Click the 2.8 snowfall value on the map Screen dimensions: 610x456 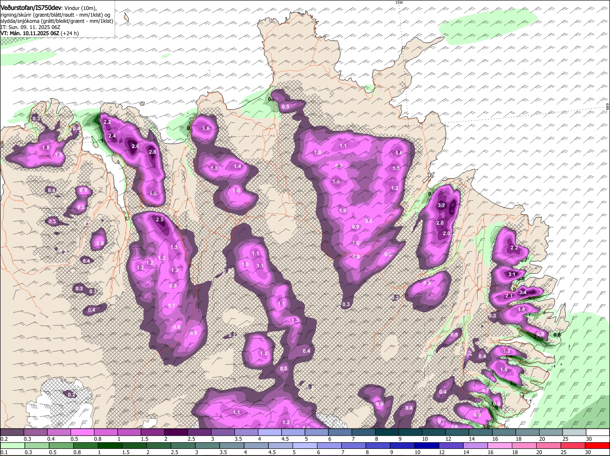coord(152,152)
